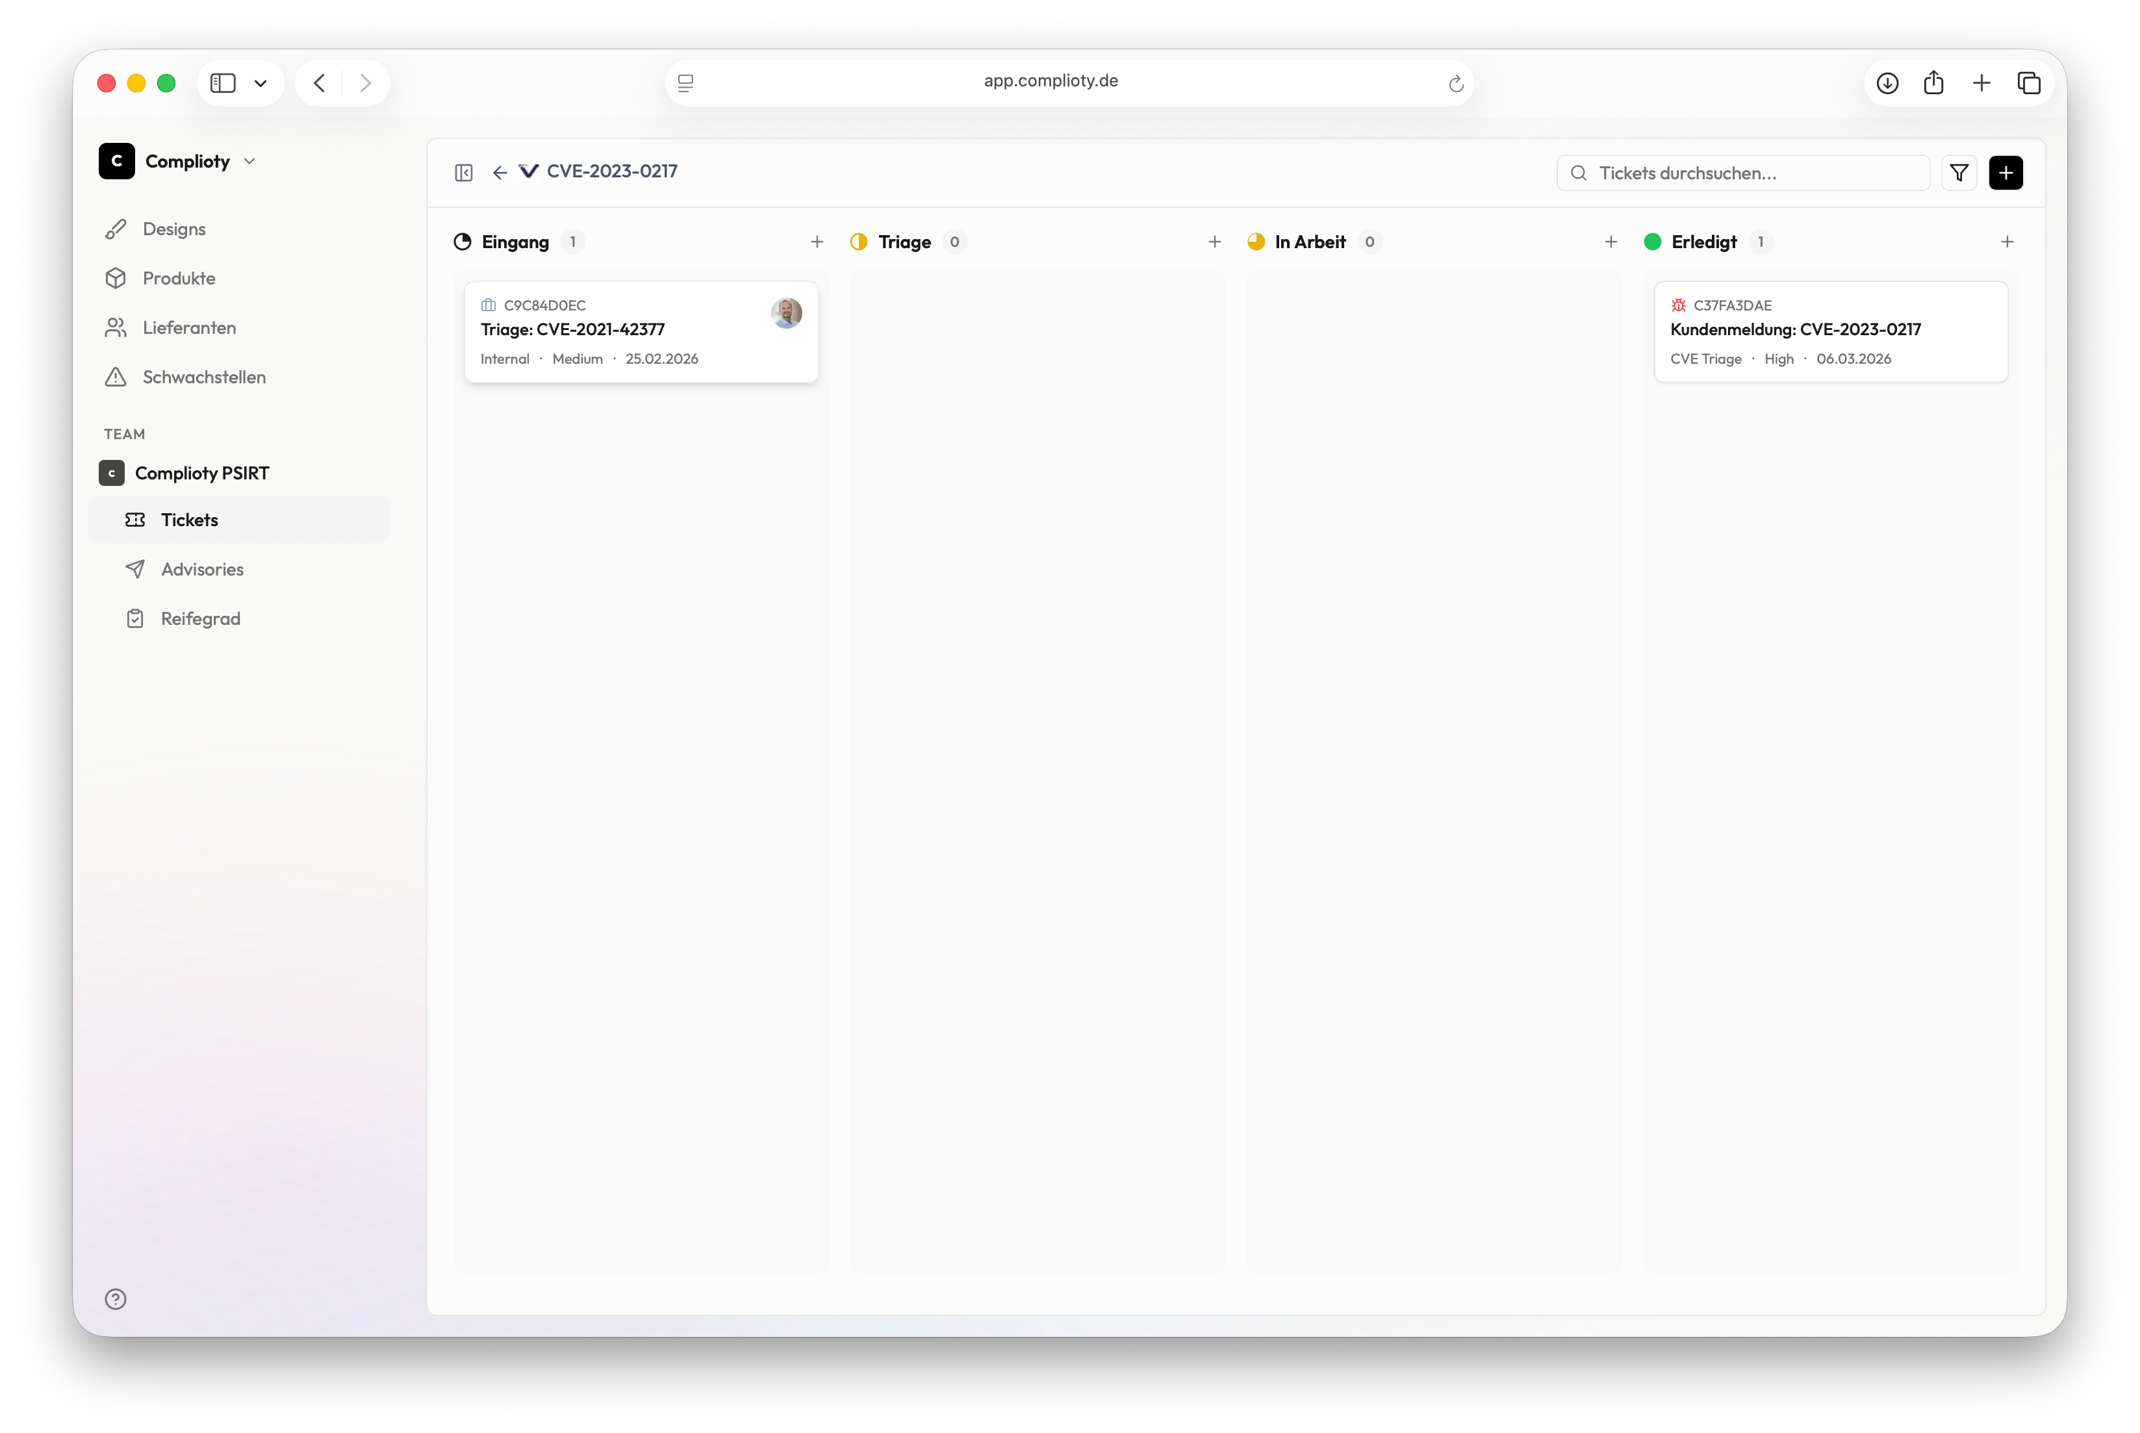
Task: Expand the Complioty PSIRT team
Action: (x=202, y=474)
